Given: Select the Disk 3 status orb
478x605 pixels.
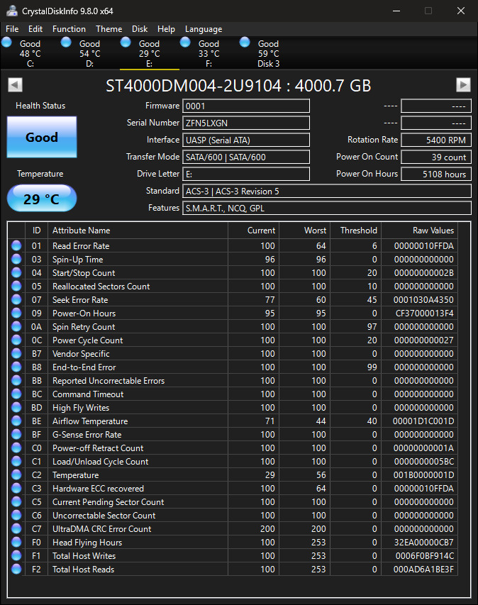Looking at the screenshot, I should (245, 42).
